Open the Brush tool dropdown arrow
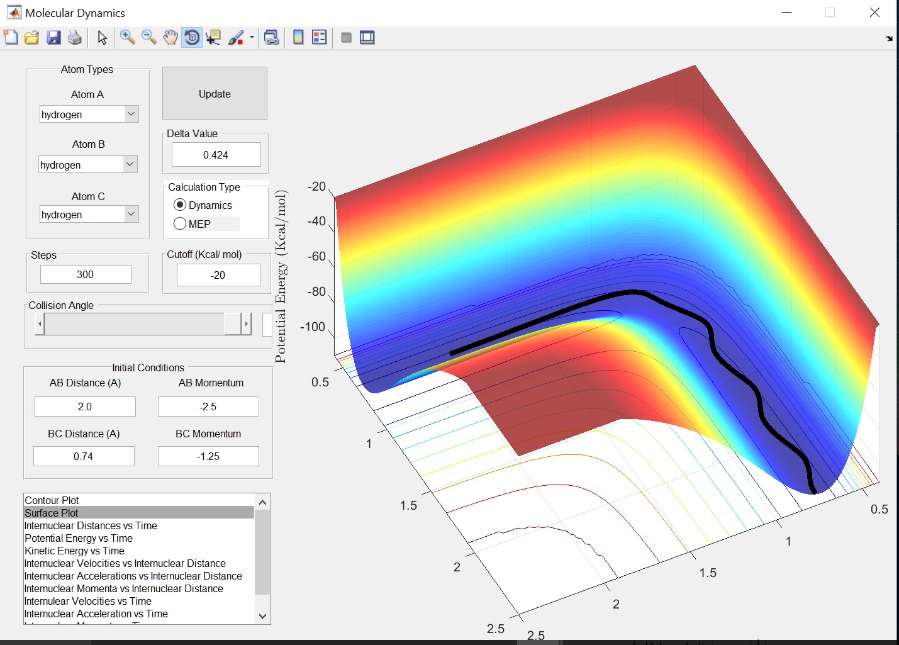This screenshot has height=645, width=899. pos(252,38)
